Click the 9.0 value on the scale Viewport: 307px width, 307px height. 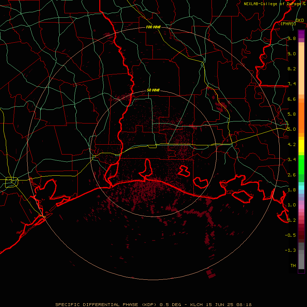click(x=292, y=54)
